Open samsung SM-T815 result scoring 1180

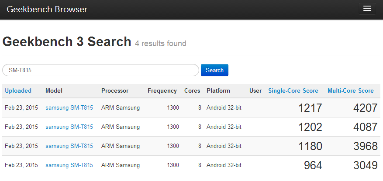pos(69,146)
